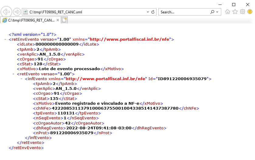Collapse the retEnvEvento root node
Image resolution: width=255 pixels, height=160 pixels.
click(x=5, y=39)
